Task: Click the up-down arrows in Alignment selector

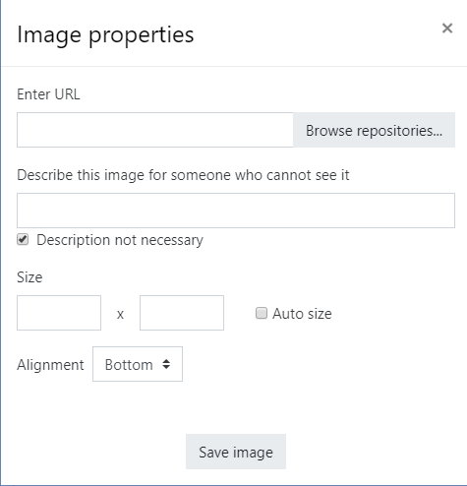Action: pyautogui.click(x=166, y=364)
